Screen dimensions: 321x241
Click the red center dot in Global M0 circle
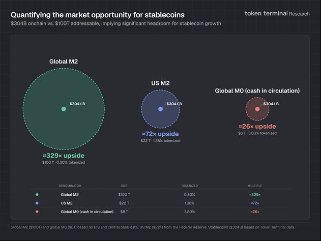[x=257, y=109]
